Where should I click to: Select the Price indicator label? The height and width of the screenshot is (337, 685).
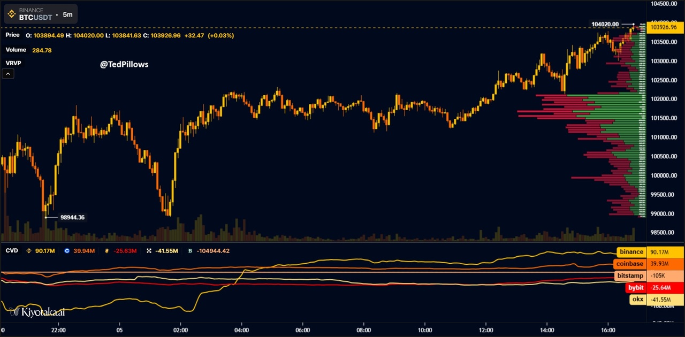tap(12, 35)
